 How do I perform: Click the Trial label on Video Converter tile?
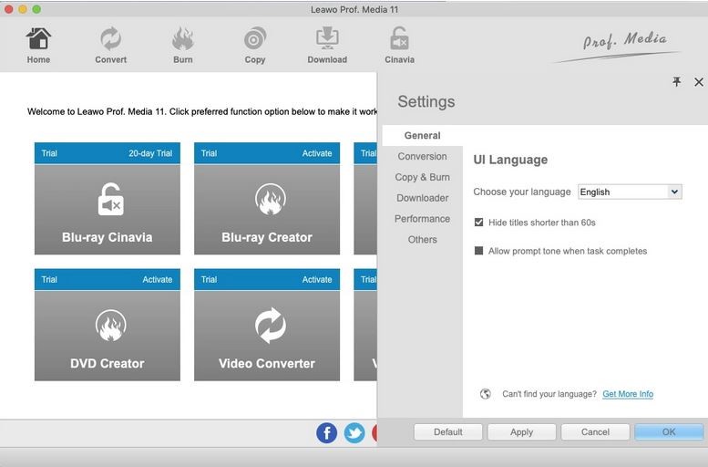click(x=209, y=279)
